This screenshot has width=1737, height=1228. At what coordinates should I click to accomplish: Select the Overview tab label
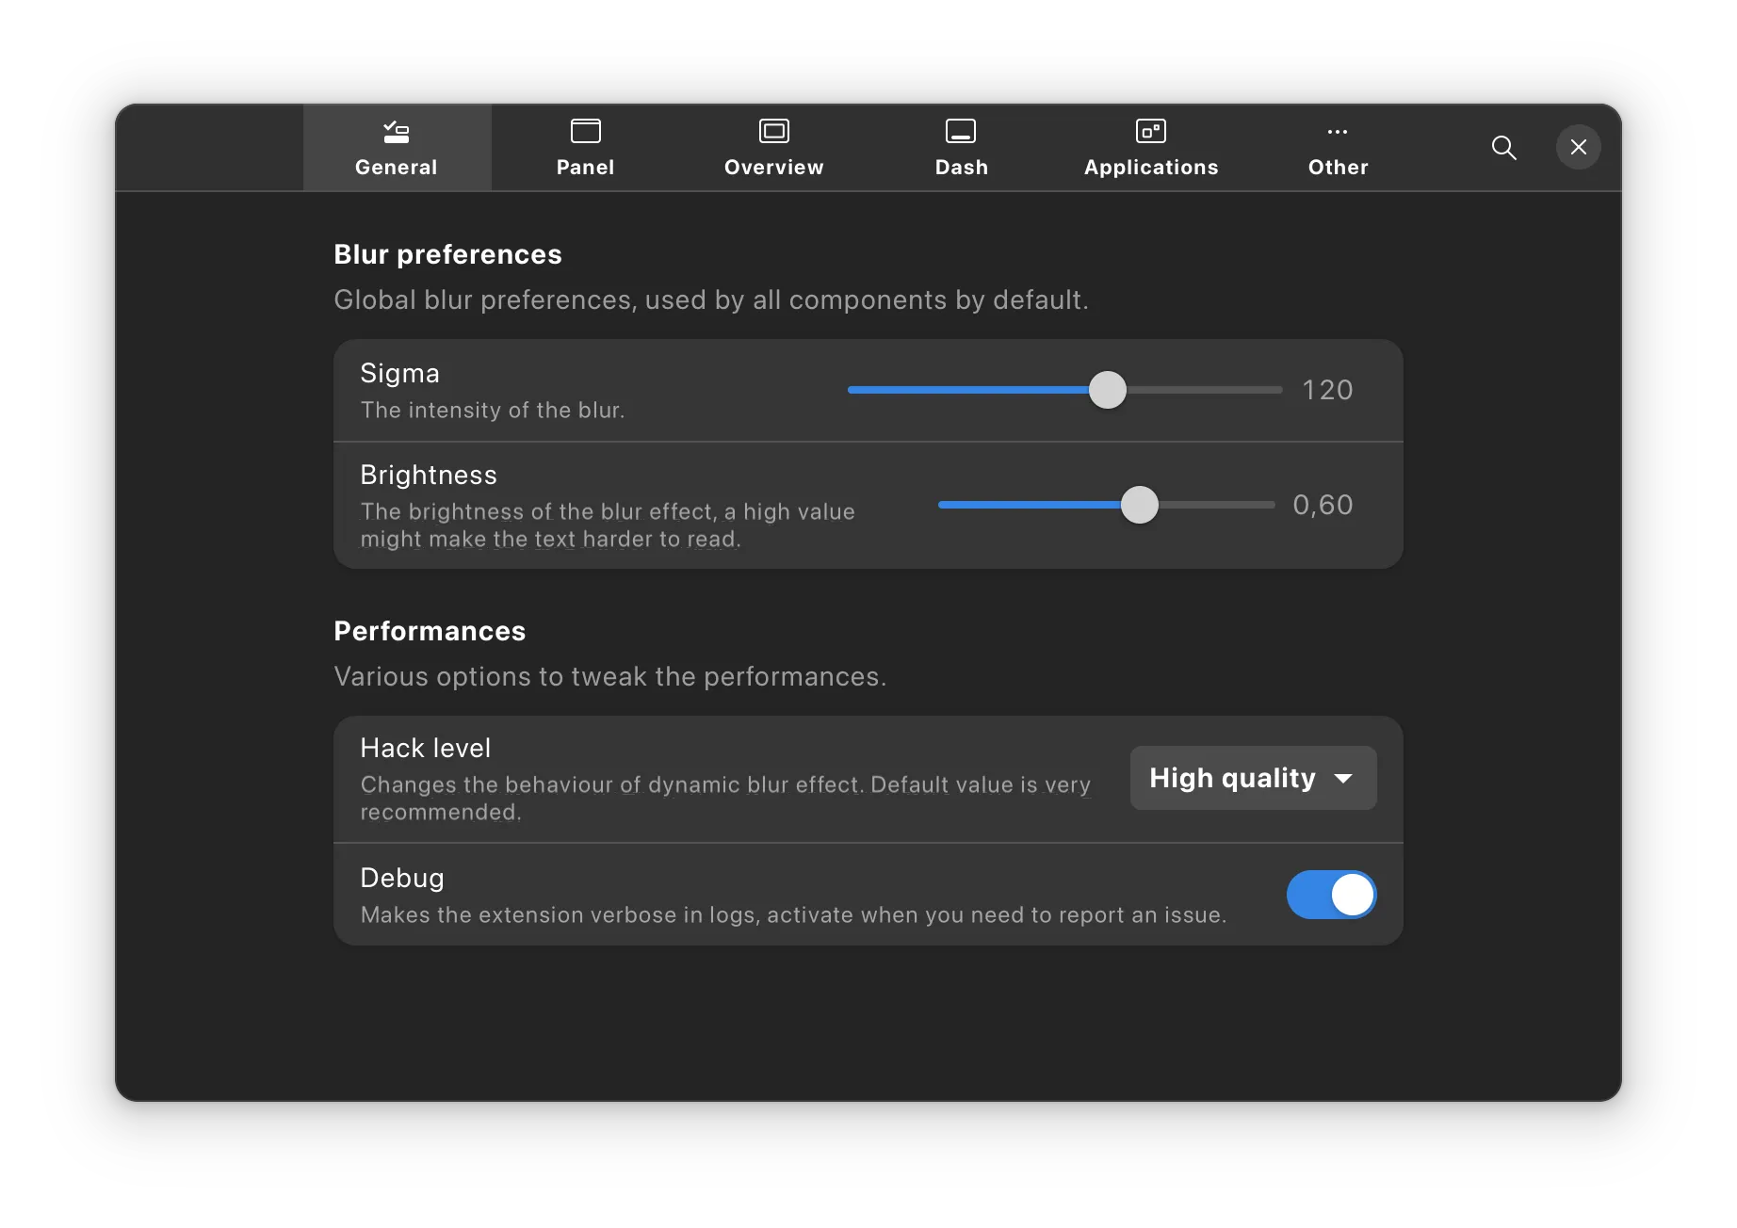(x=773, y=168)
